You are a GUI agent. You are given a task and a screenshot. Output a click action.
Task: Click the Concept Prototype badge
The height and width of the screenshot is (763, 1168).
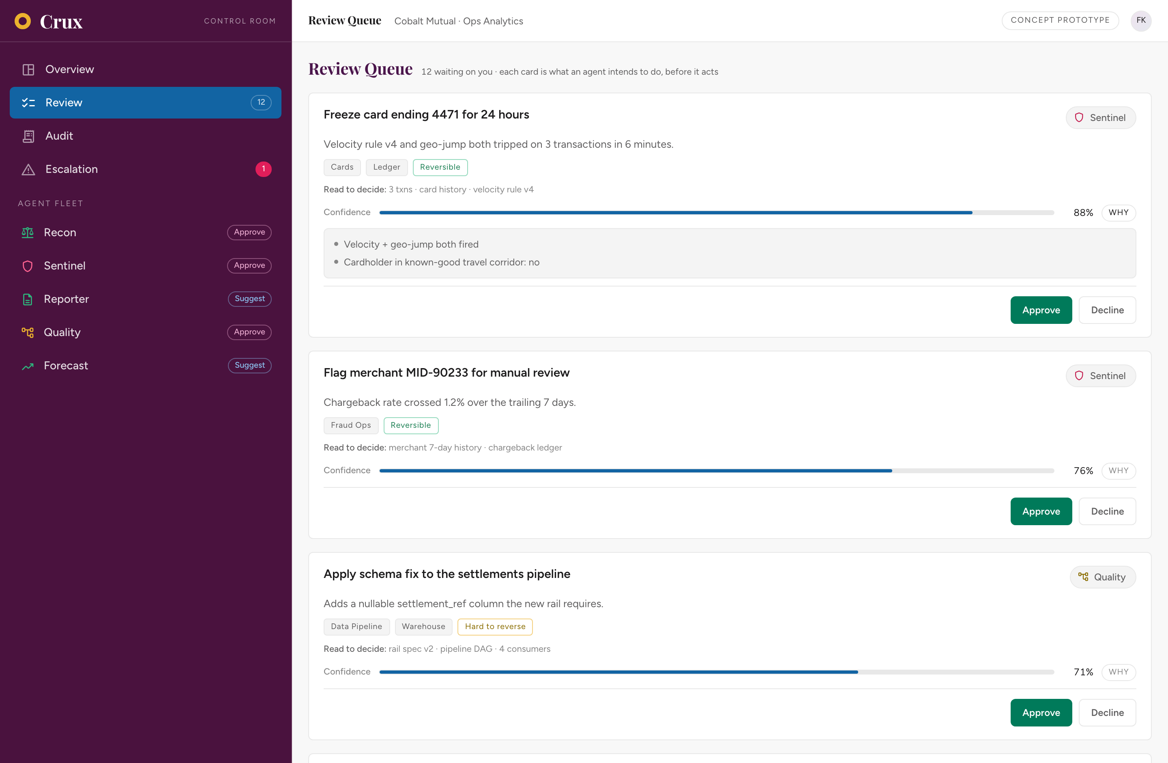[x=1060, y=21]
